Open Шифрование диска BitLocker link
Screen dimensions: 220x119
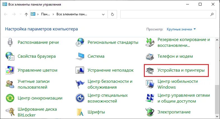[x=37, y=112]
